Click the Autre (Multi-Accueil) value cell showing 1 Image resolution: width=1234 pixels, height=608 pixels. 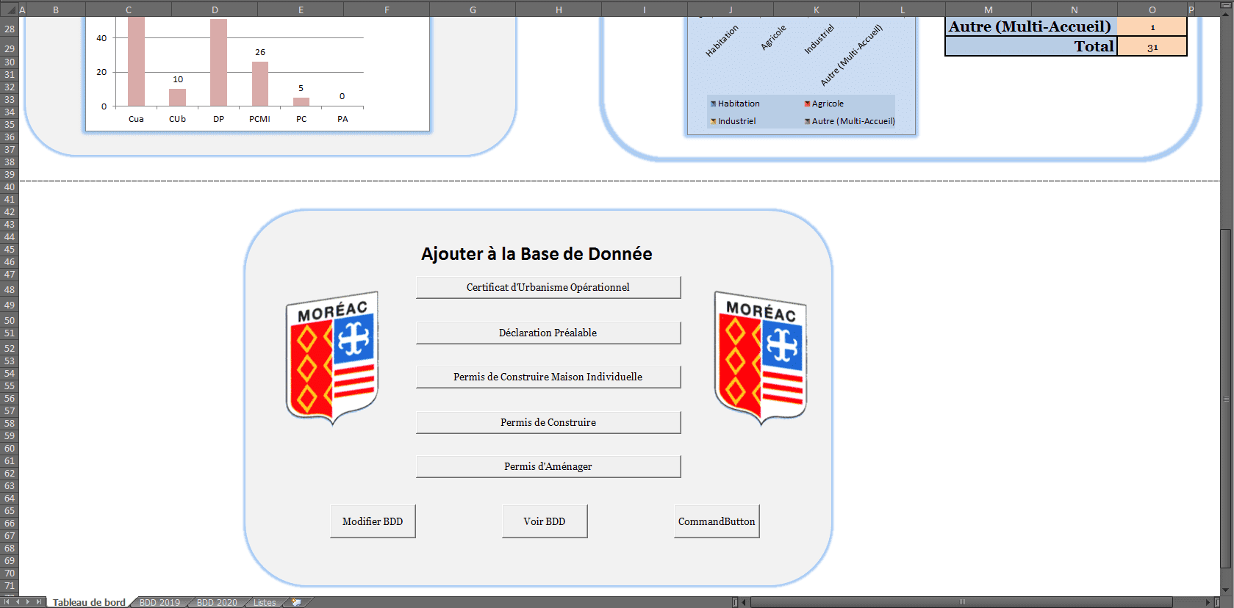coord(1152,26)
